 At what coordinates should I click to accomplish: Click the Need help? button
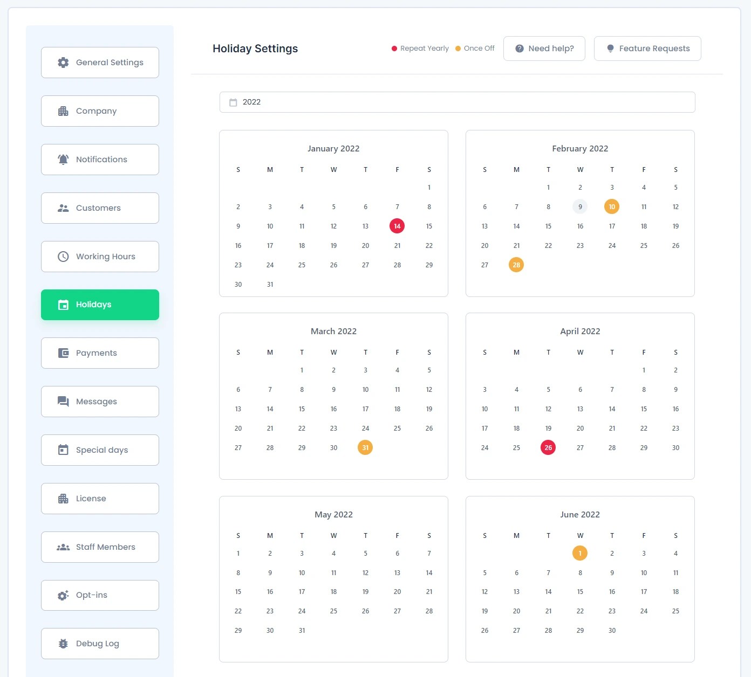(x=544, y=48)
